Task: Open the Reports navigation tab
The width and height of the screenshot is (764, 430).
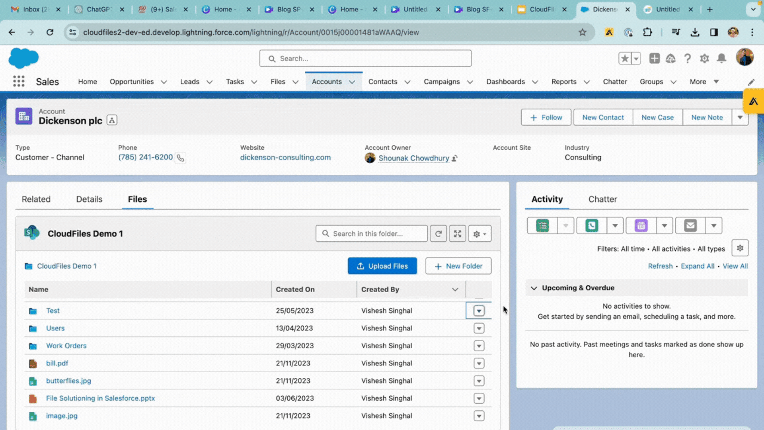Action: click(x=564, y=82)
